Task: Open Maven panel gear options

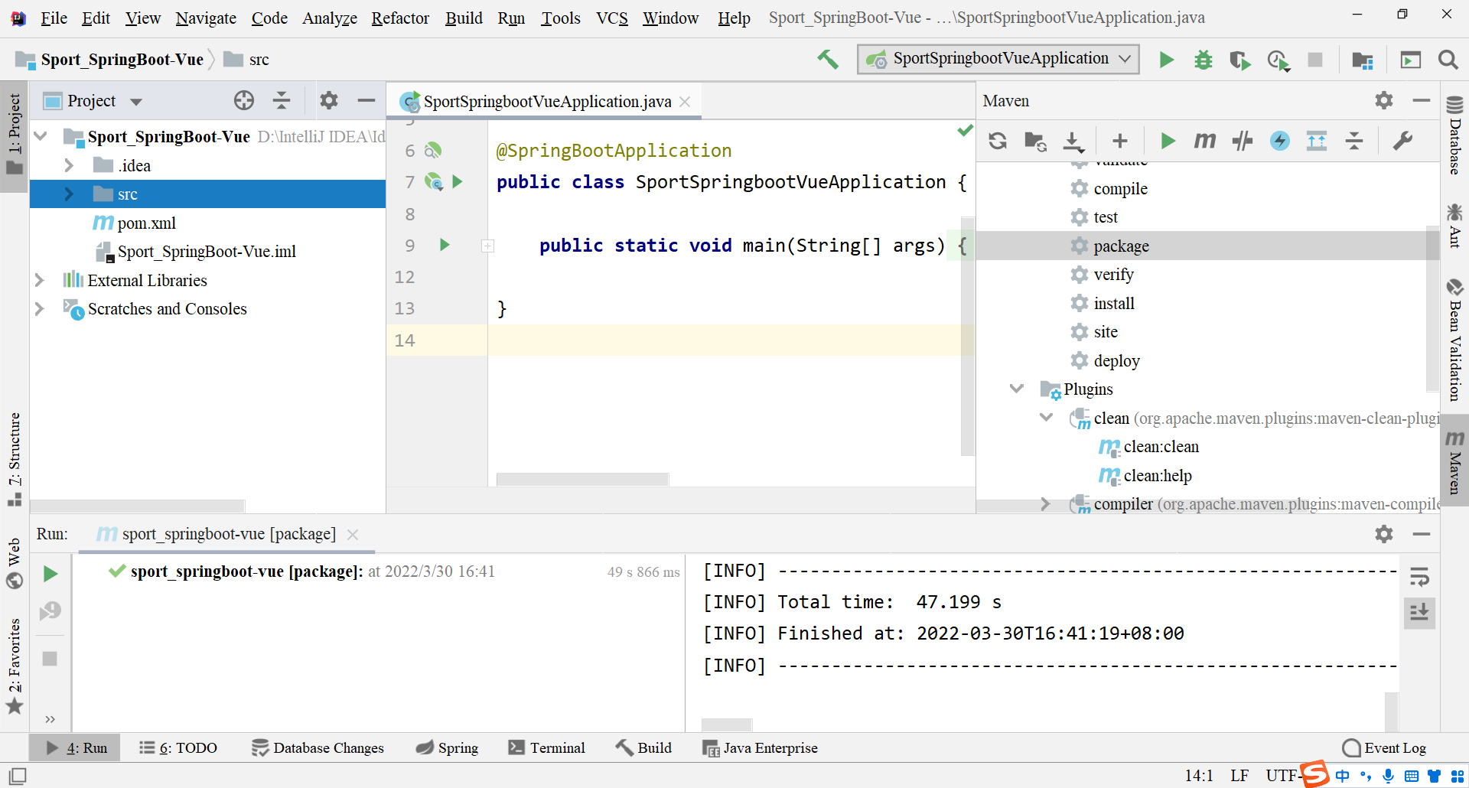Action: pos(1384,100)
